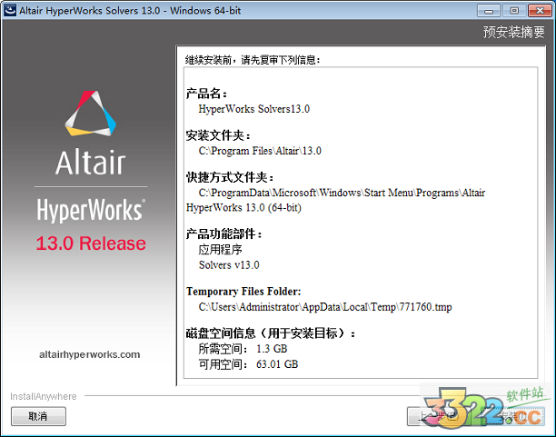The image size is (556, 437).
Task: Click the 取消 (Cancel) button
Action: click(x=38, y=416)
